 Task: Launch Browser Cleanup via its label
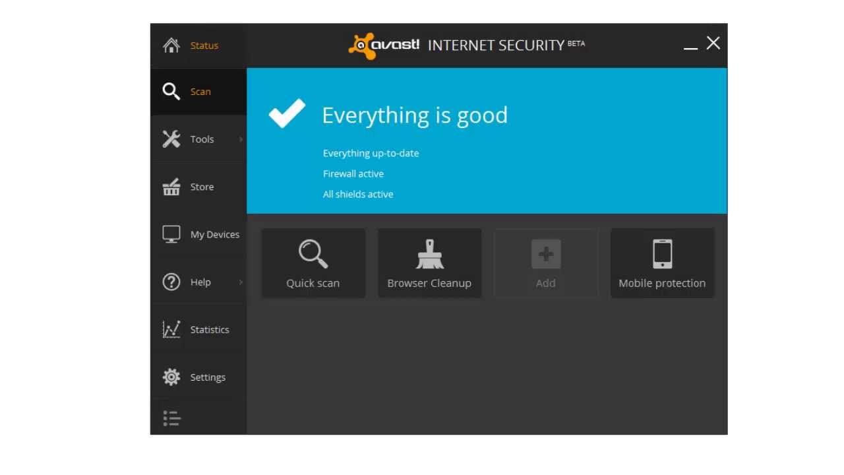pyautogui.click(x=429, y=283)
